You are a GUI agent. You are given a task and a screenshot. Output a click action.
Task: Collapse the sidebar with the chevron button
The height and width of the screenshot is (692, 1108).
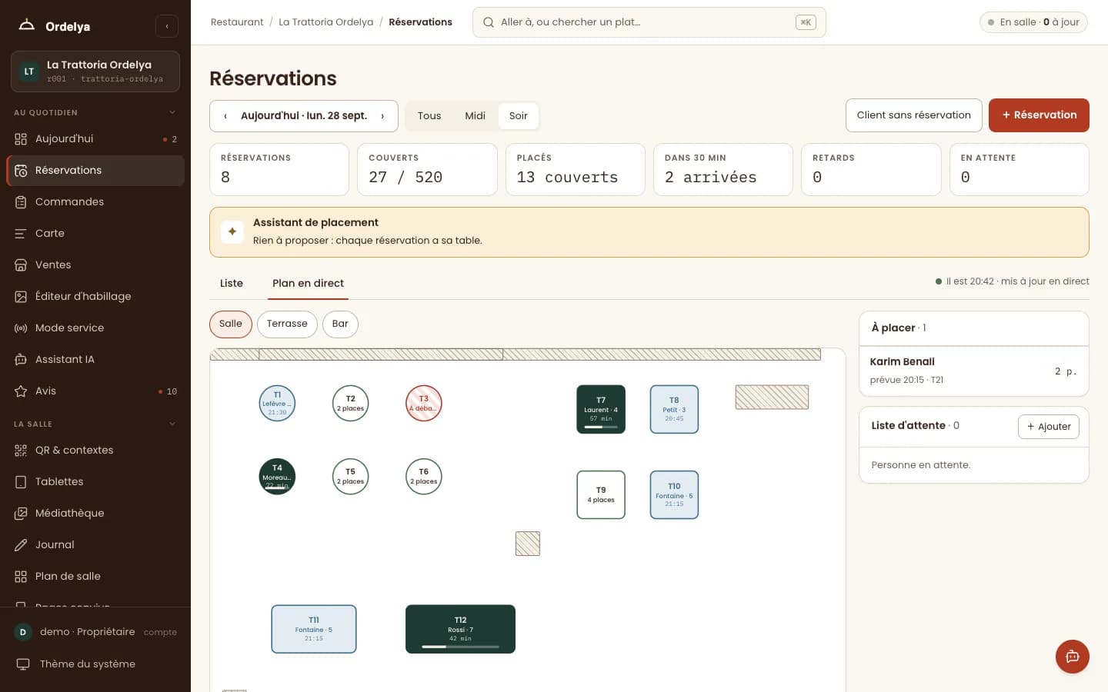[x=167, y=26]
